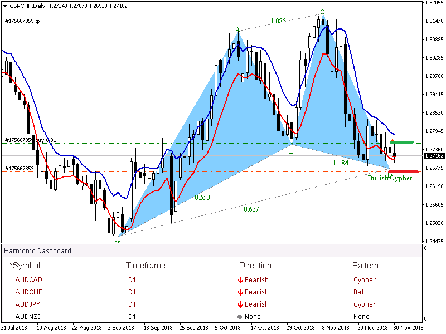Click the current price tag 1.27162
446x334 pixels.
(x=434, y=156)
